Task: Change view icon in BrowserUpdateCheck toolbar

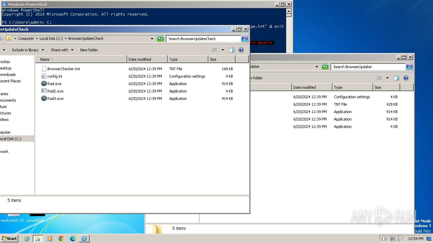Action: pos(214,50)
